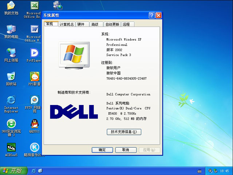Click the second quick launch browser icon
The width and height of the screenshot is (233, 175).
(40, 171)
